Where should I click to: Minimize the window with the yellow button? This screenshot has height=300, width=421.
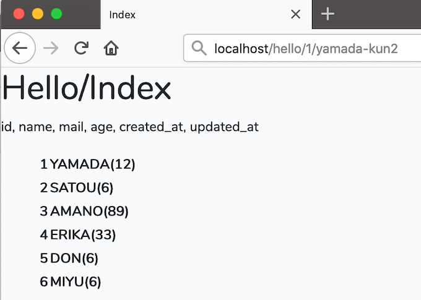tap(38, 14)
